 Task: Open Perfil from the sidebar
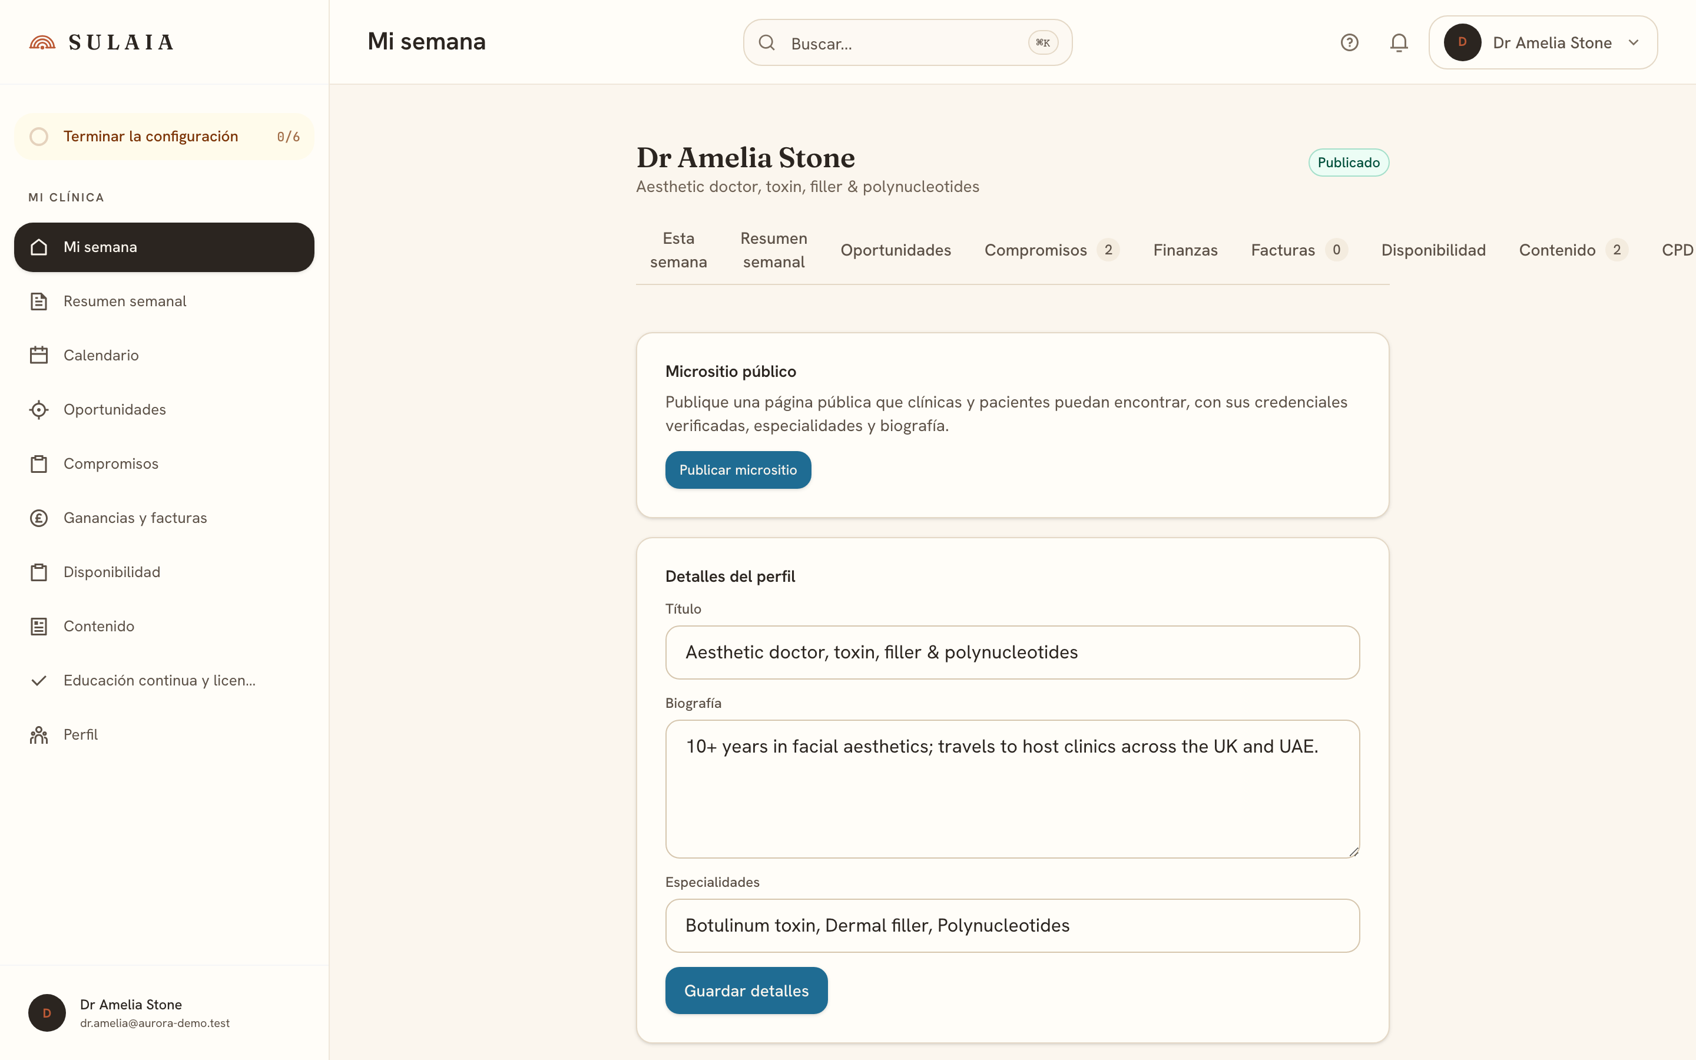pos(164,735)
